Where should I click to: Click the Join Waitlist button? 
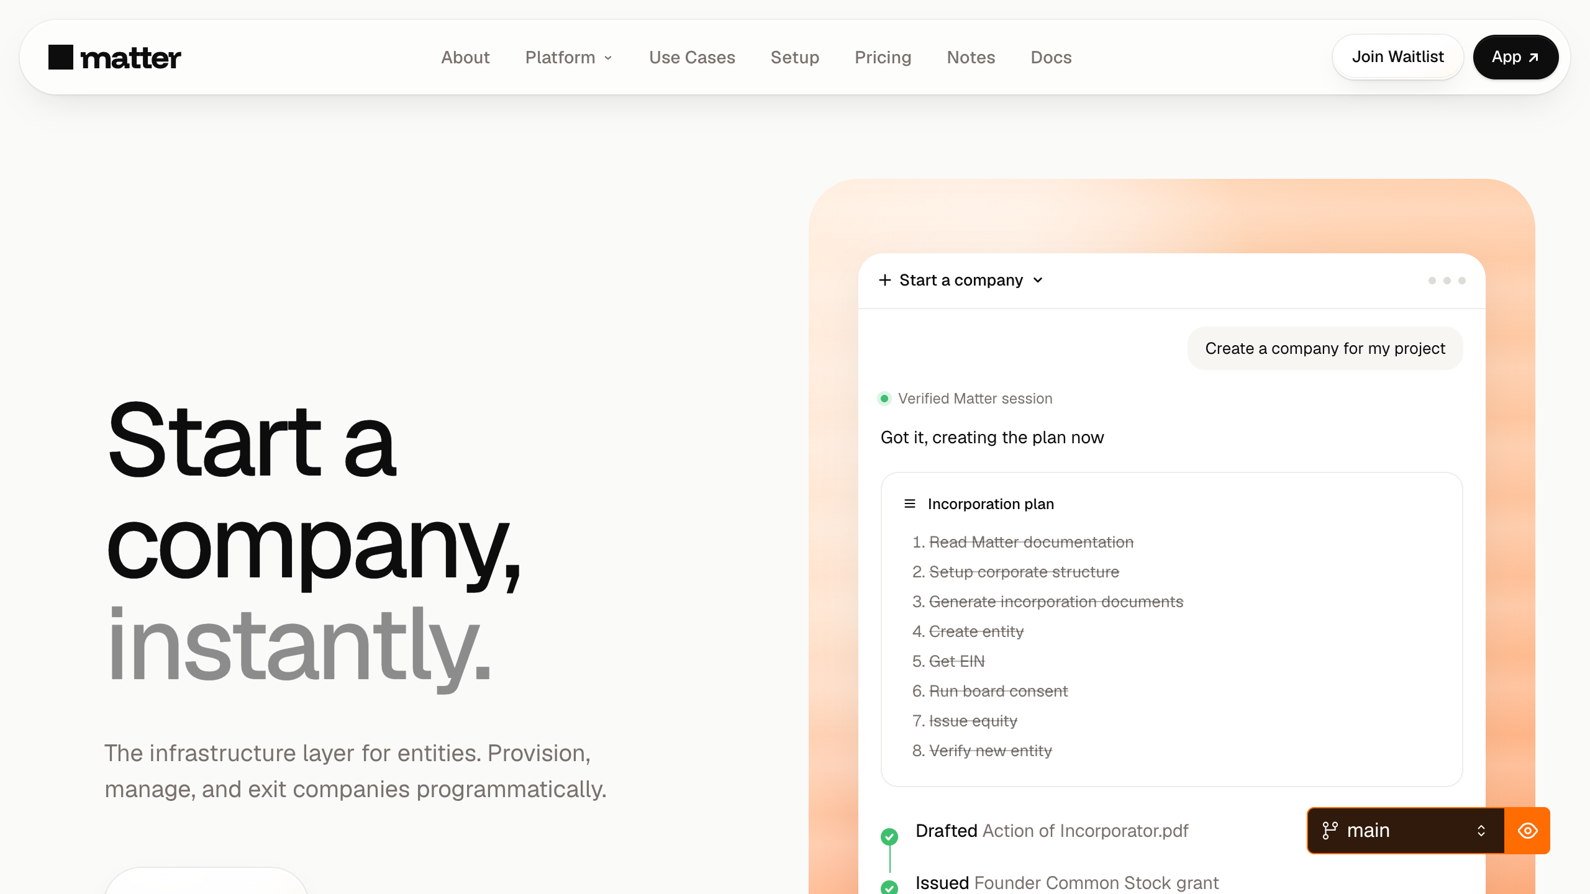tap(1397, 56)
